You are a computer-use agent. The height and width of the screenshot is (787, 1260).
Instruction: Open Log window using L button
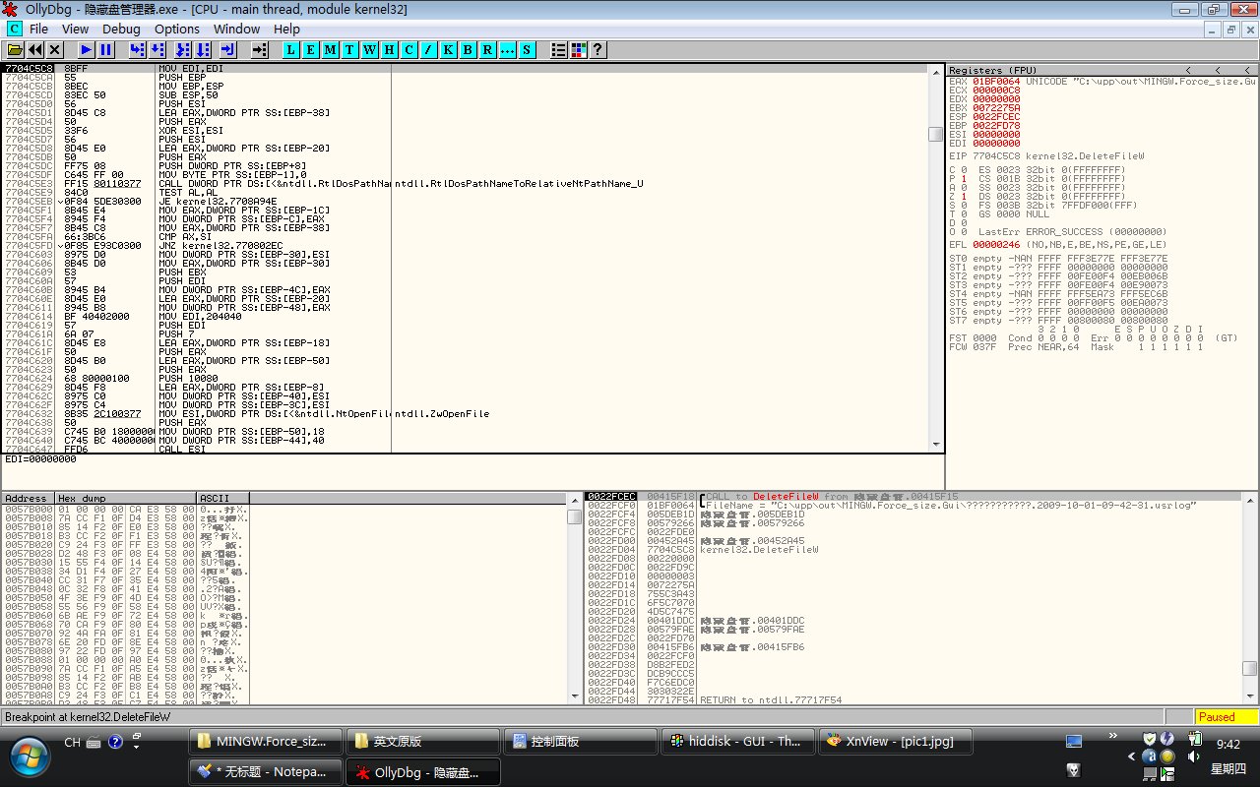pyautogui.click(x=291, y=49)
